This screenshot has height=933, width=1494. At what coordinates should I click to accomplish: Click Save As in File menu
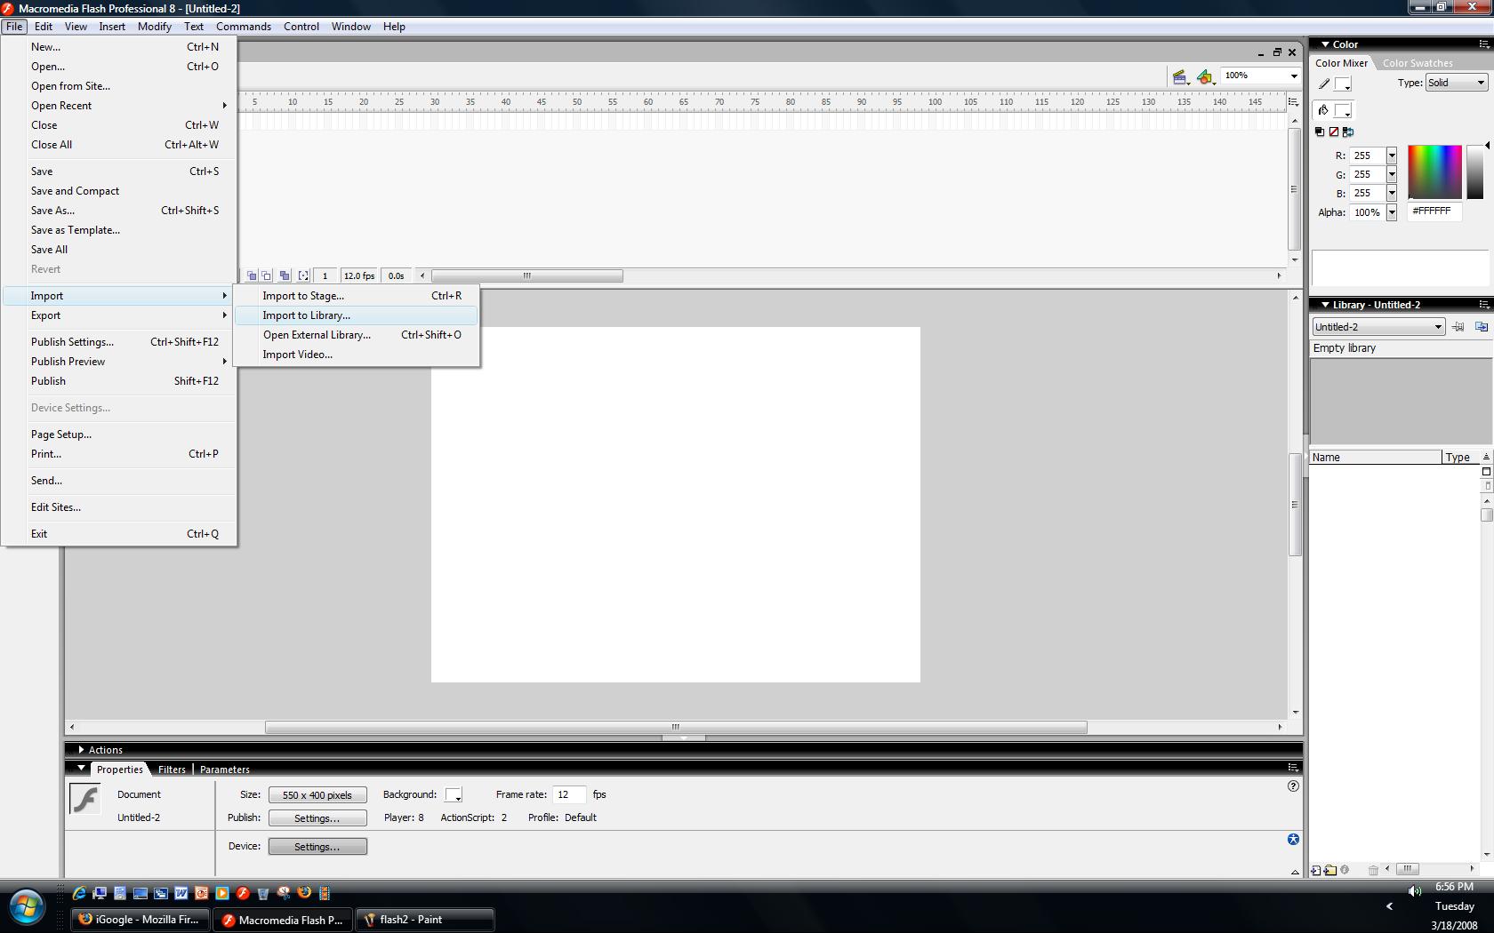pyautogui.click(x=119, y=211)
